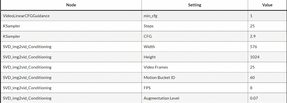Select the CFG value 2.9
This screenshot has height=103, width=287.
coord(267,36)
